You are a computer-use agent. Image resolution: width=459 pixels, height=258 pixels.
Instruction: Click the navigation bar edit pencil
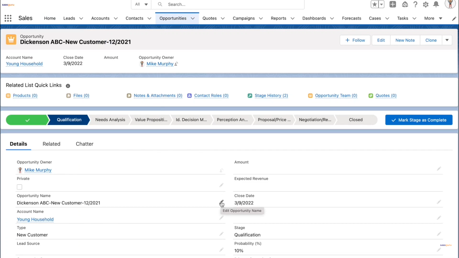click(x=454, y=19)
